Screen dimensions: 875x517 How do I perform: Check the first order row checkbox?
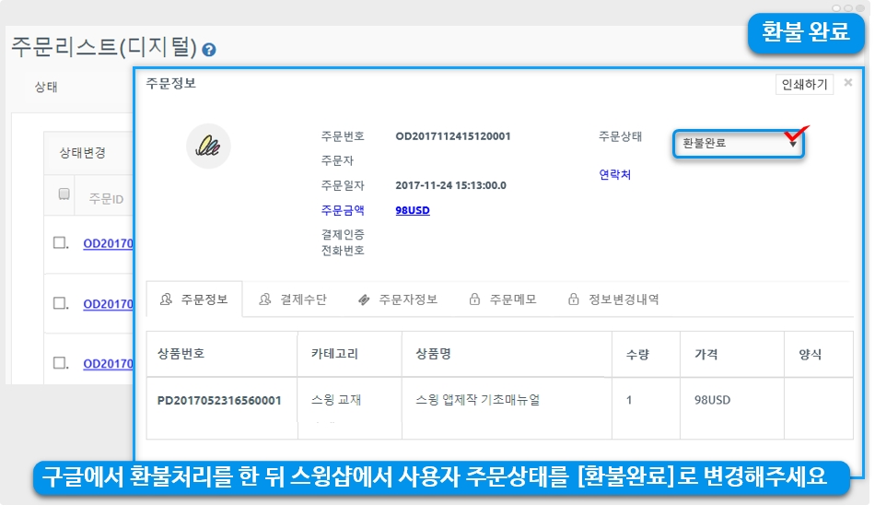[x=60, y=243]
